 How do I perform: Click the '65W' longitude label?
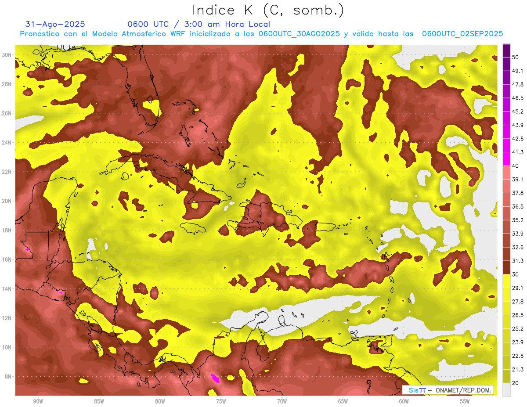(343, 401)
